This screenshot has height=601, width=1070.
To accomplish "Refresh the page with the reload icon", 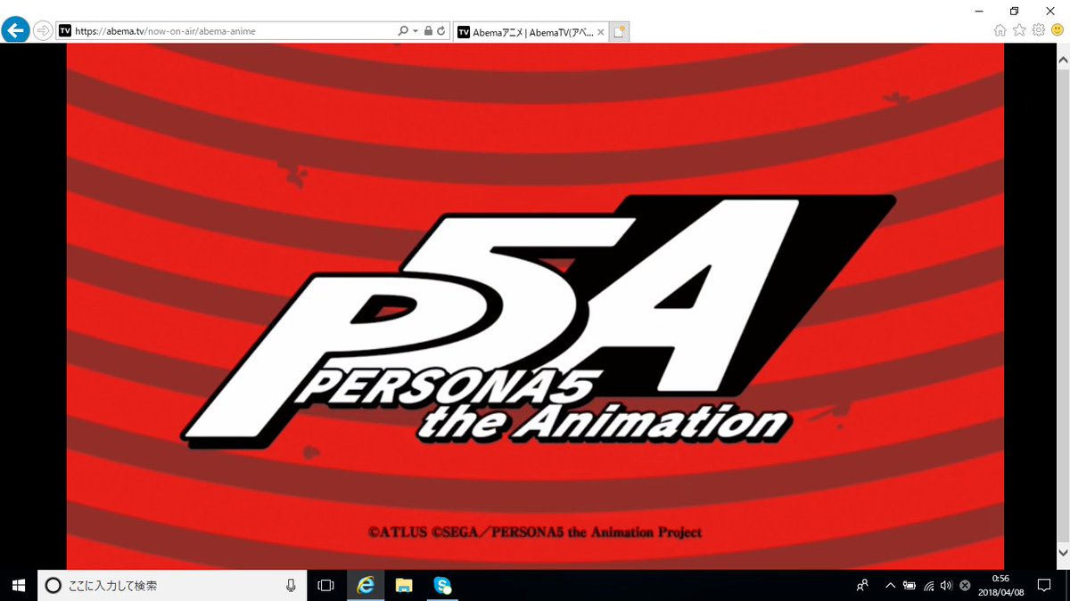I will point(440,30).
